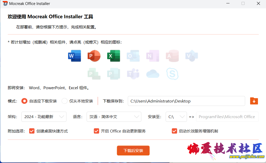
Task: Select the 仅从本地安装 radio option
Action: click(64, 101)
